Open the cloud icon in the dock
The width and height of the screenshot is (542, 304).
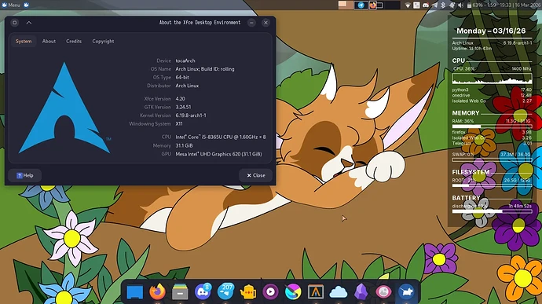tap(339, 292)
